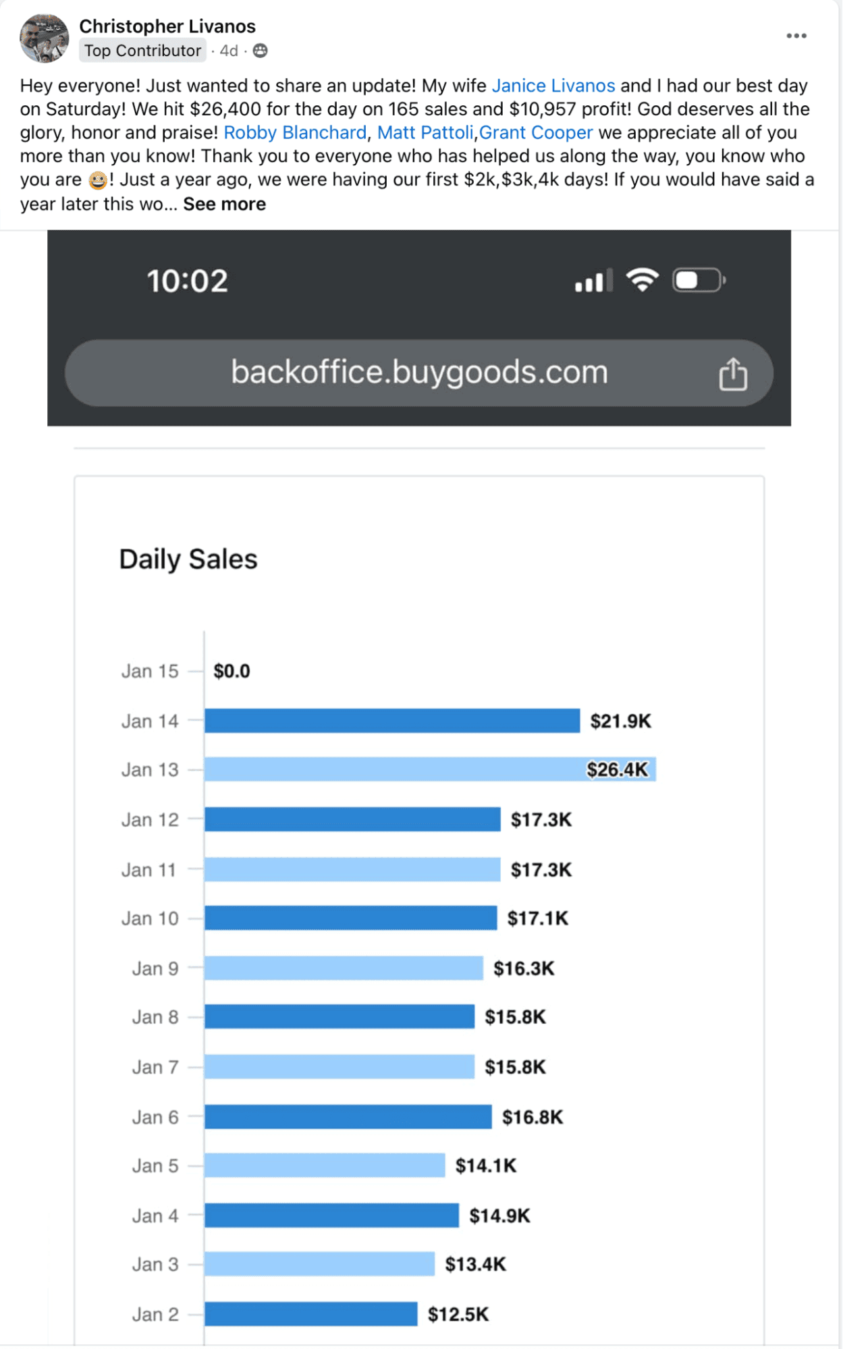Click the Top Contributor badge
This screenshot has height=1349, width=843.
[x=142, y=51]
